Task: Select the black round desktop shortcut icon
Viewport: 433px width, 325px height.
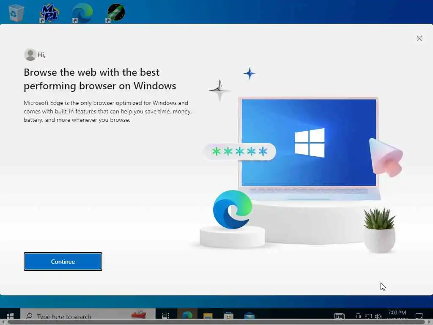Action: coord(115,13)
